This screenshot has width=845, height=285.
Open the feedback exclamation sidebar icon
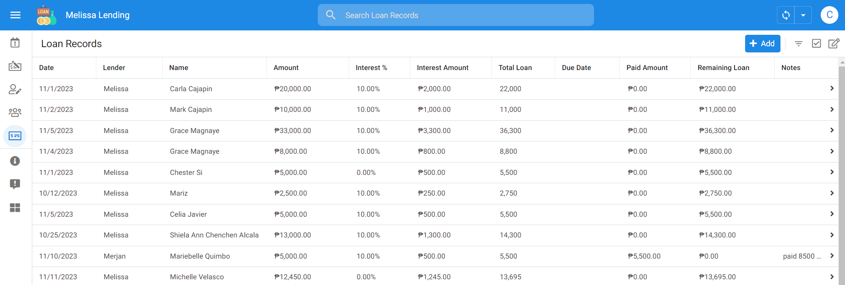(15, 184)
